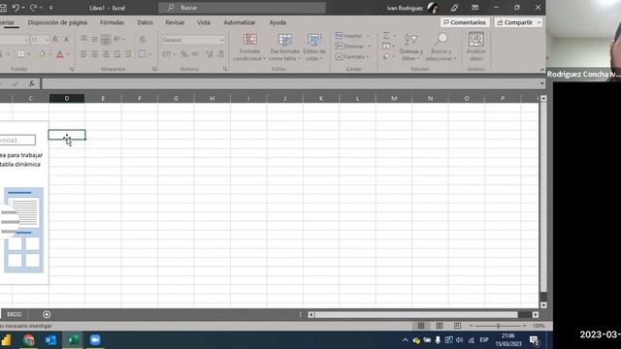Image resolution: width=621 pixels, height=349 pixels.
Task: Toggle top vertical align button
Action: [84, 39]
